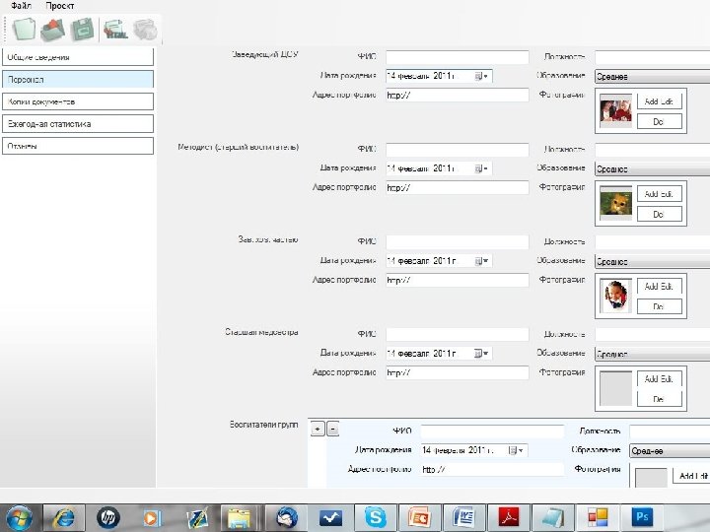Click the empty photo box of Старшая медсестра
710x532 pixels.
coord(615,388)
